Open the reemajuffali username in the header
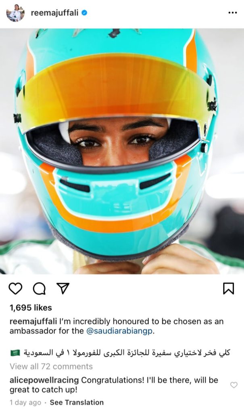Viewport: 244px width, 413px height. (x=54, y=13)
